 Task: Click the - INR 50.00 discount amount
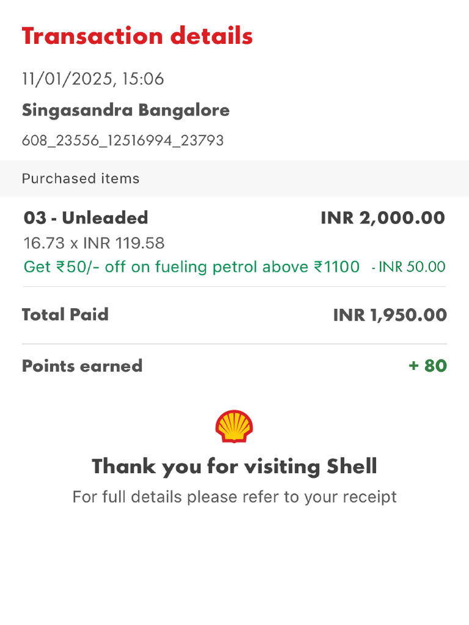coord(409,267)
